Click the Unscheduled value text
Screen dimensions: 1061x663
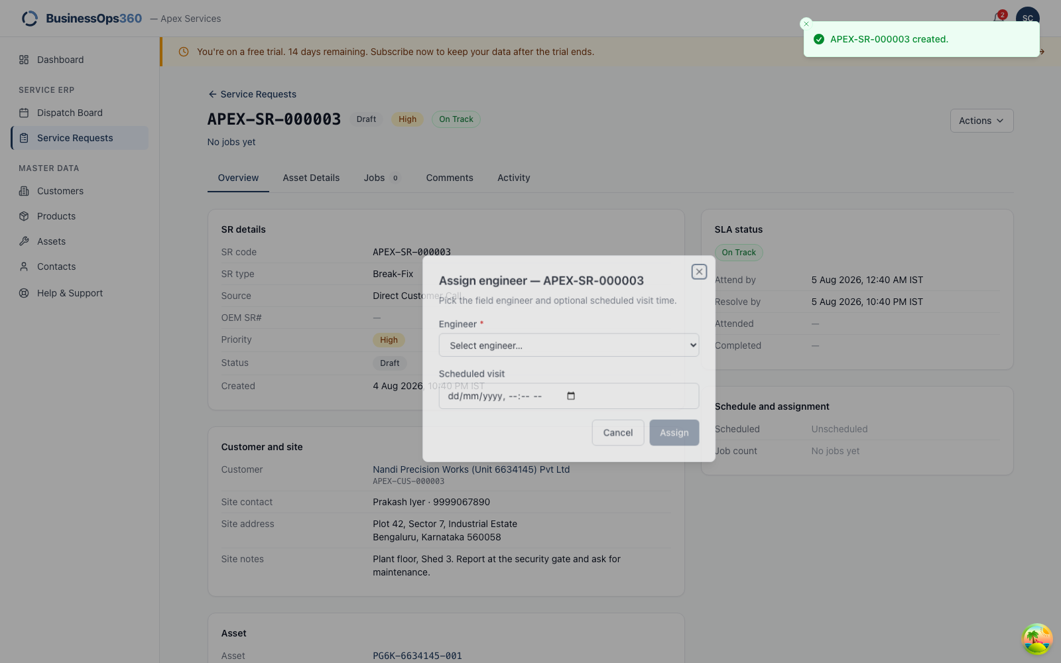coord(840,429)
